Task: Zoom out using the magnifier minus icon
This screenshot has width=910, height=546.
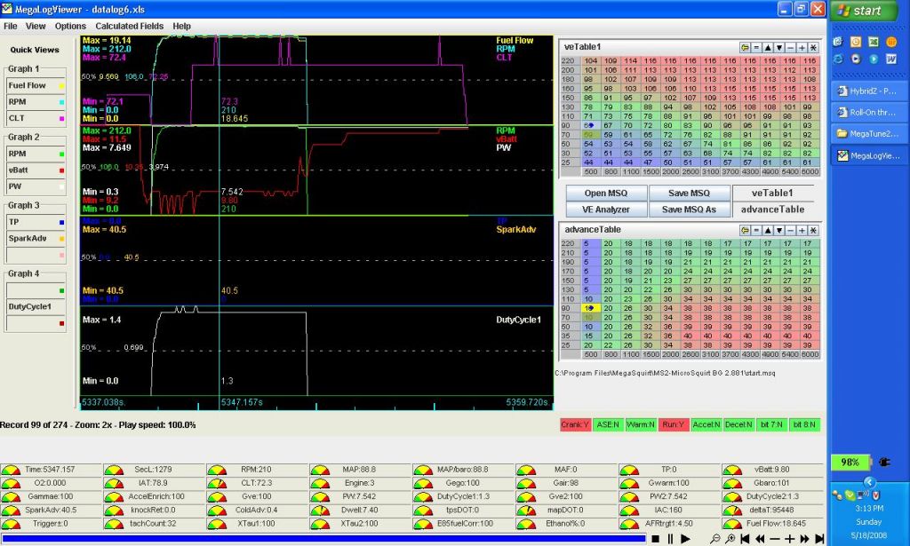Action: pyautogui.click(x=715, y=539)
